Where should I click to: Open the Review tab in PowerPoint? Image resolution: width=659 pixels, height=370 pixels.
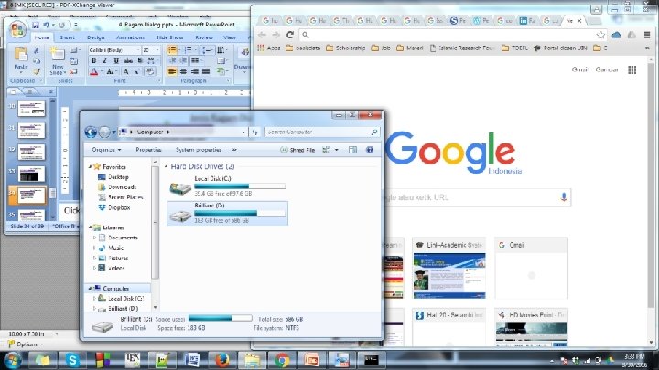[x=204, y=37]
